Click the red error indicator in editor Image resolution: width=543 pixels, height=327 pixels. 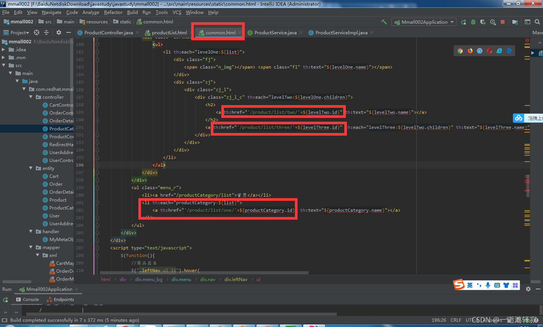(527, 40)
